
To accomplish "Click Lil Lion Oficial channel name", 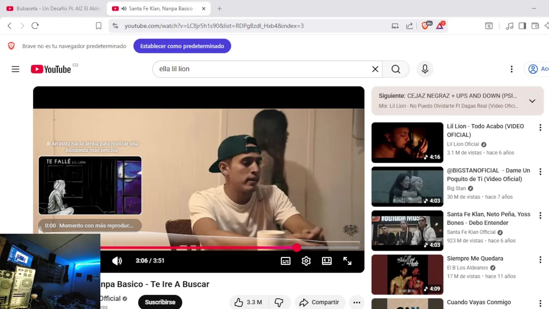I will coord(463,144).
